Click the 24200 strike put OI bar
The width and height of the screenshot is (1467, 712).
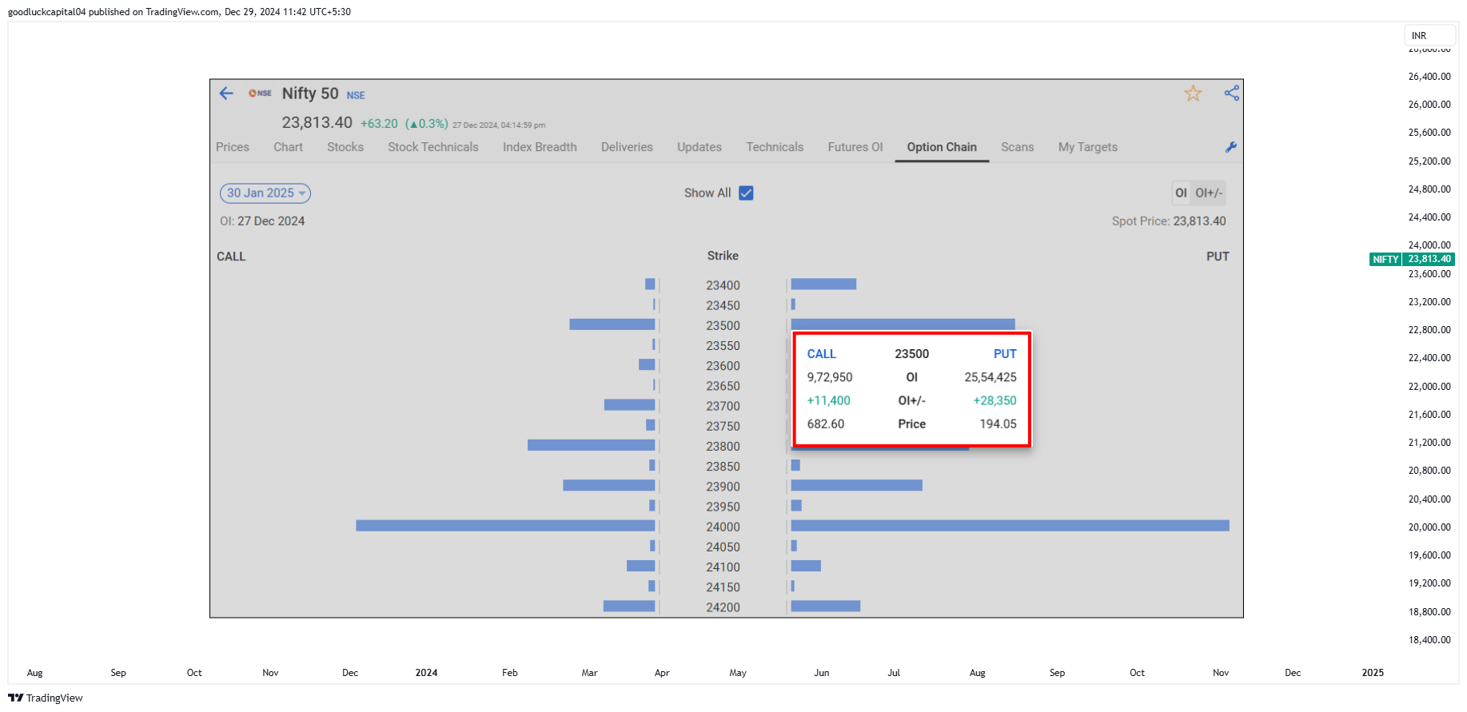tap(825, 606)
